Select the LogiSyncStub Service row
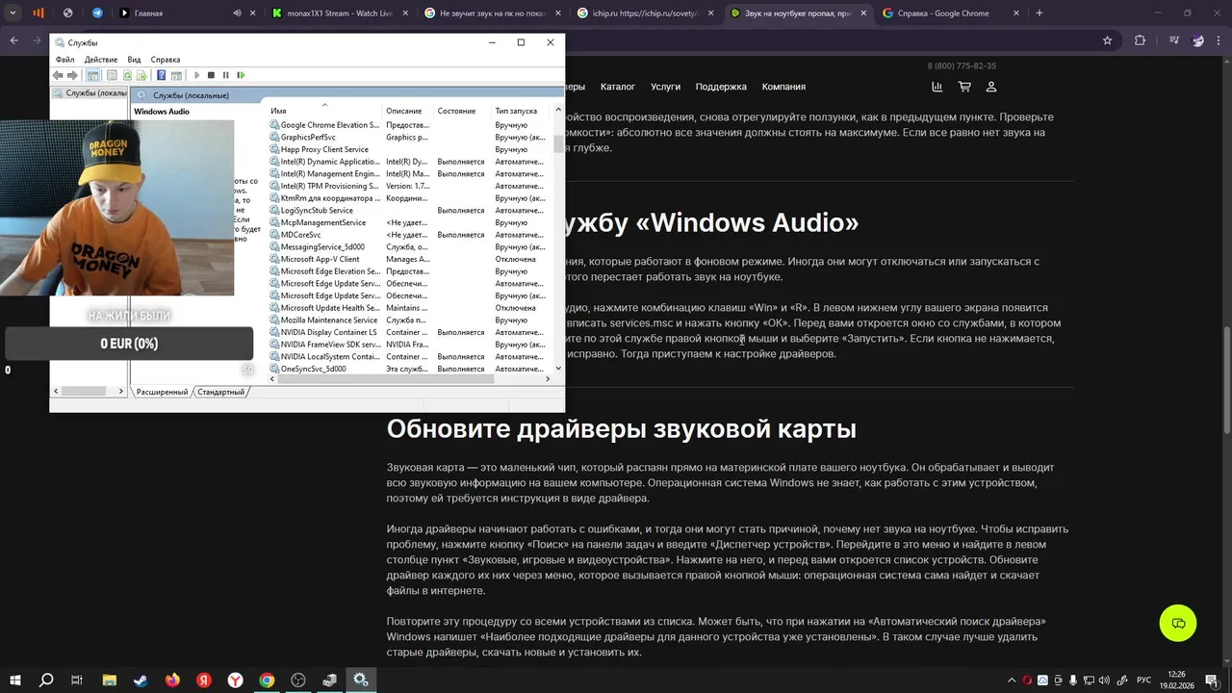Screen dimensions: 1232x693 pos(409,210)
